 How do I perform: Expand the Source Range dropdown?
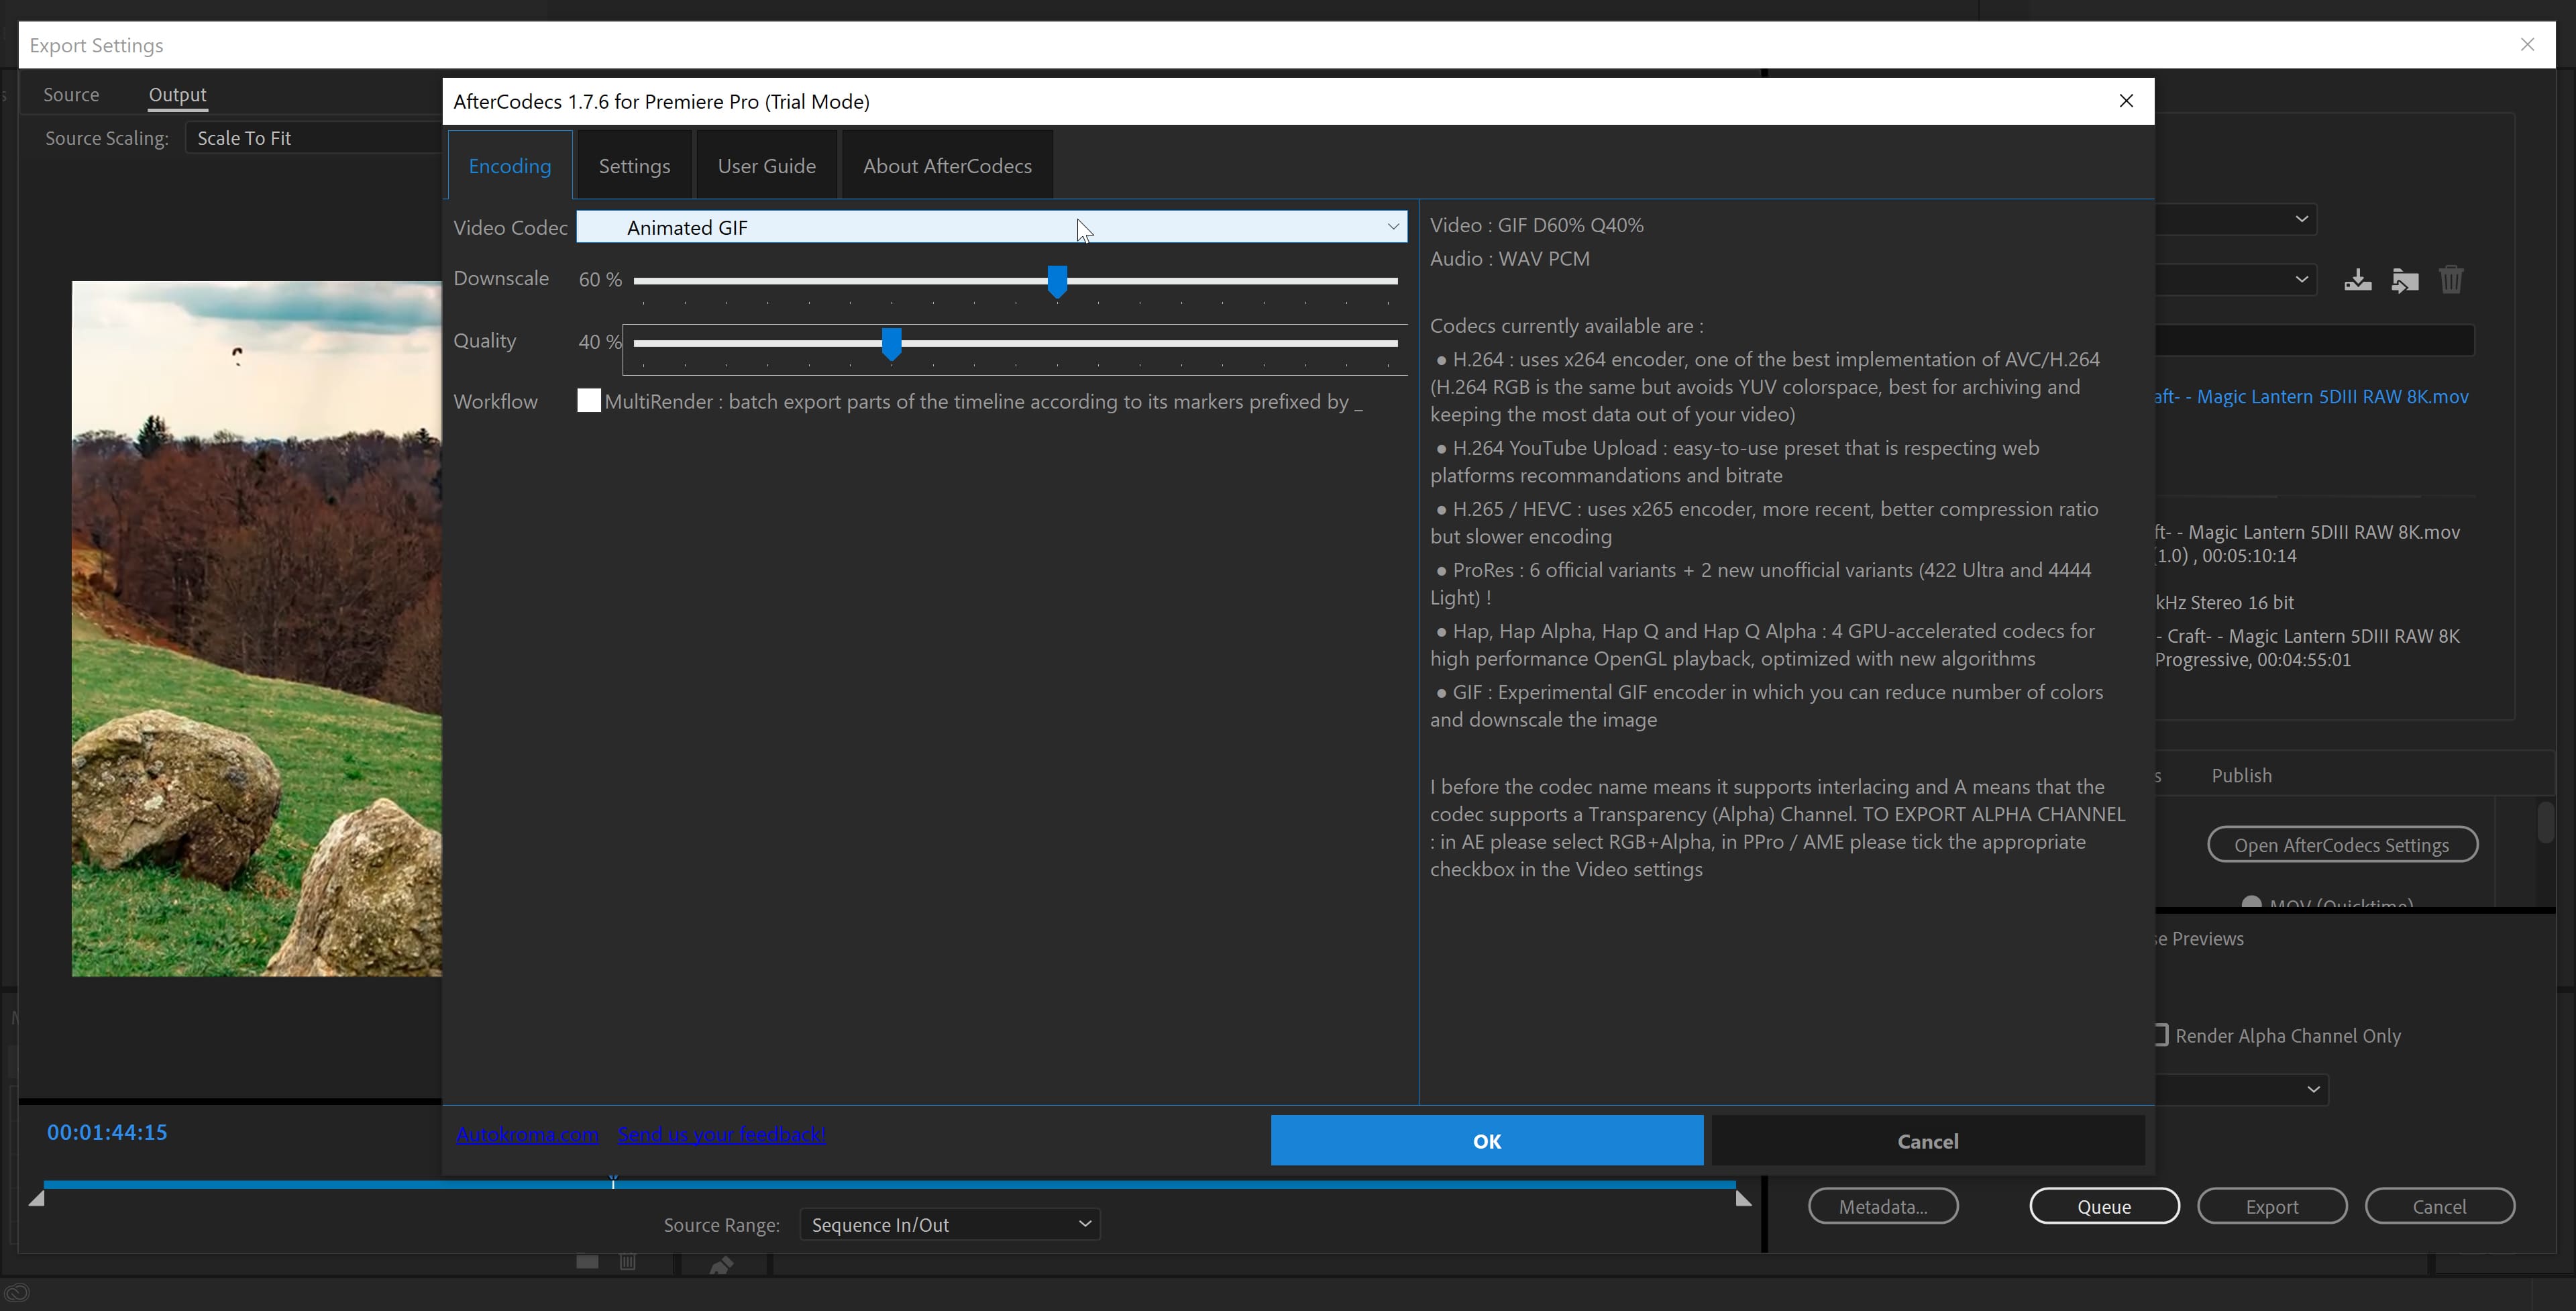pos(949,1224)
